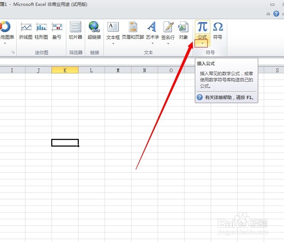Open Header and Footer (页眉和页脚)
This screenshot has width=284, height=242.
133,31
